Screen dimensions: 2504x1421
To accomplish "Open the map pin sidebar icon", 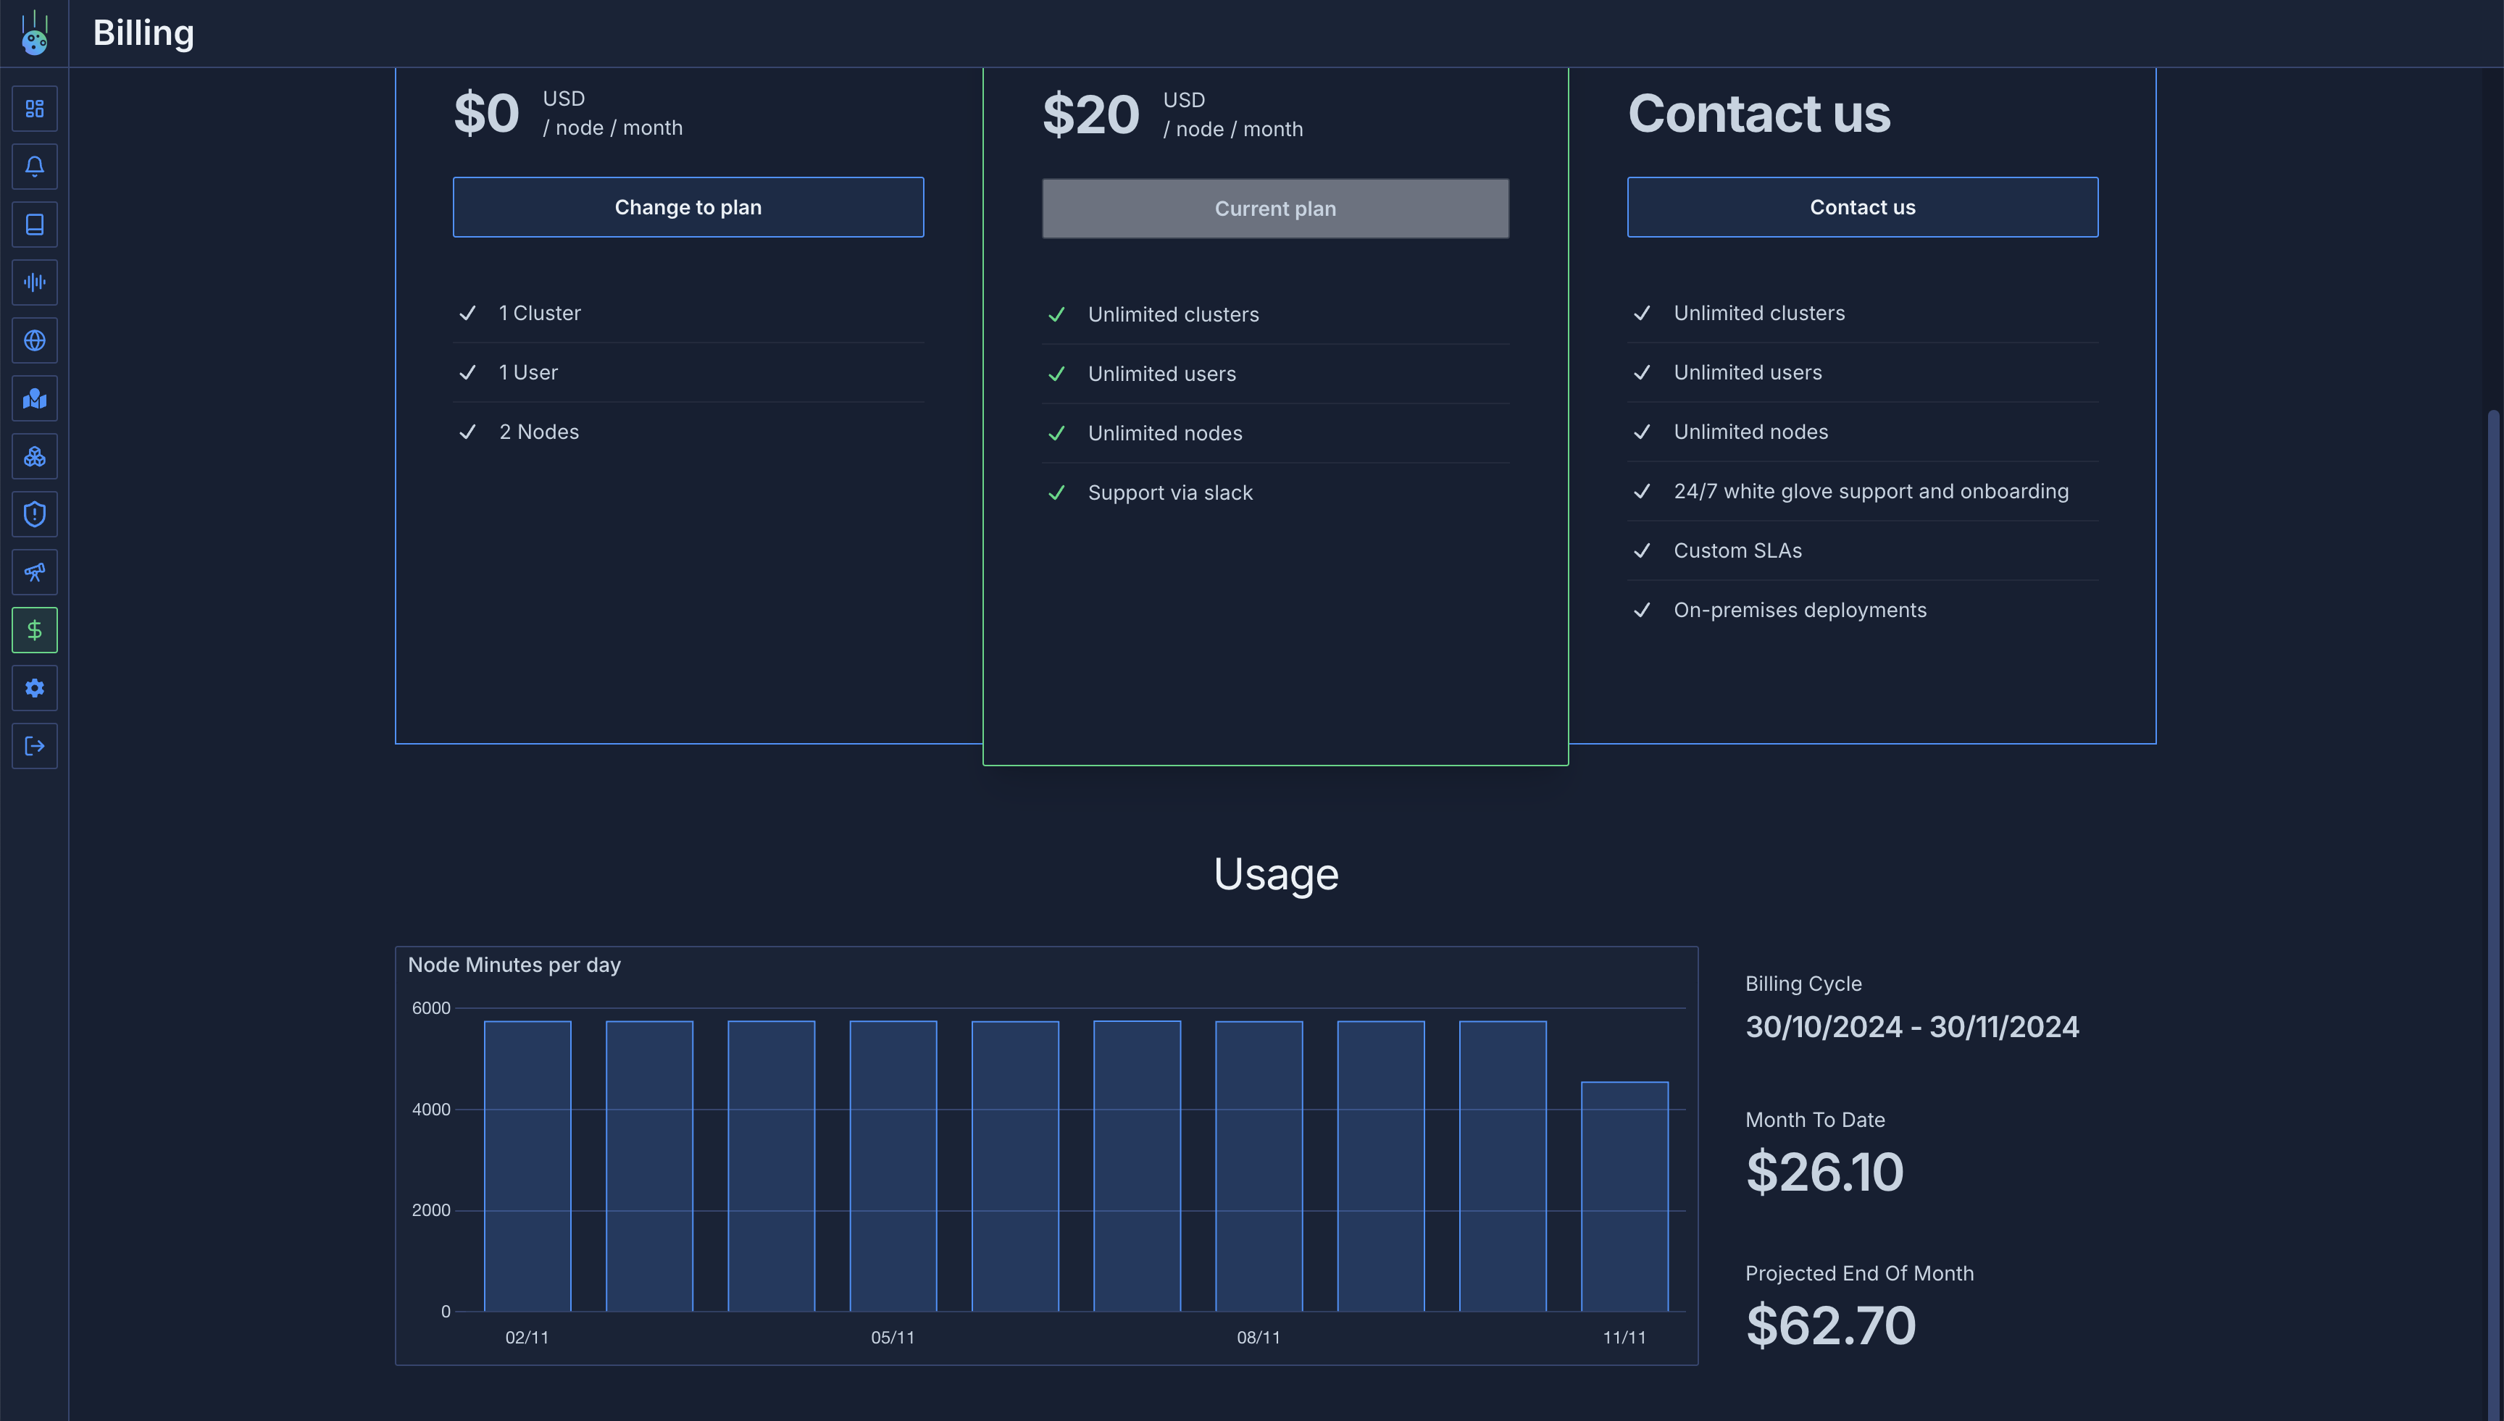I will click(34, 398).
